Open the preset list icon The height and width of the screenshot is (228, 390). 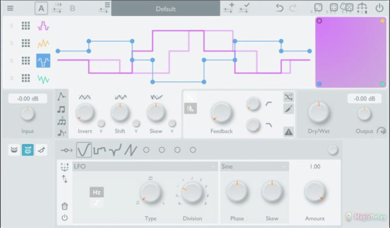click(x=105, y=8)
